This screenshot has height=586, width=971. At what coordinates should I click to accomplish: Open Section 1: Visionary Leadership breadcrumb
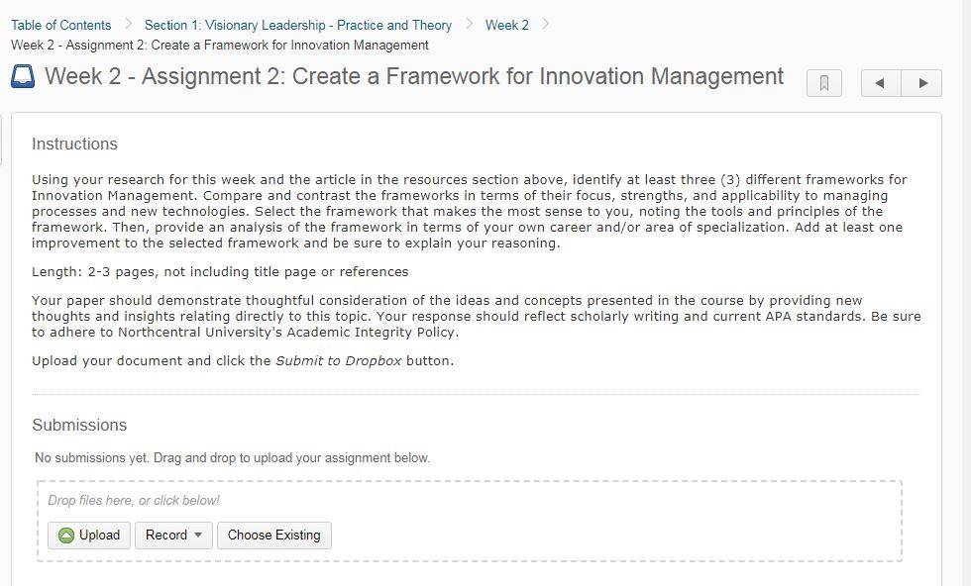[x=298, y=26]
